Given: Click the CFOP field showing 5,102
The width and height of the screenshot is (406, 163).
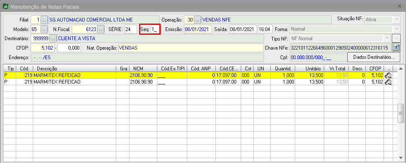Looking at the screenshot, I should [42, 48].
